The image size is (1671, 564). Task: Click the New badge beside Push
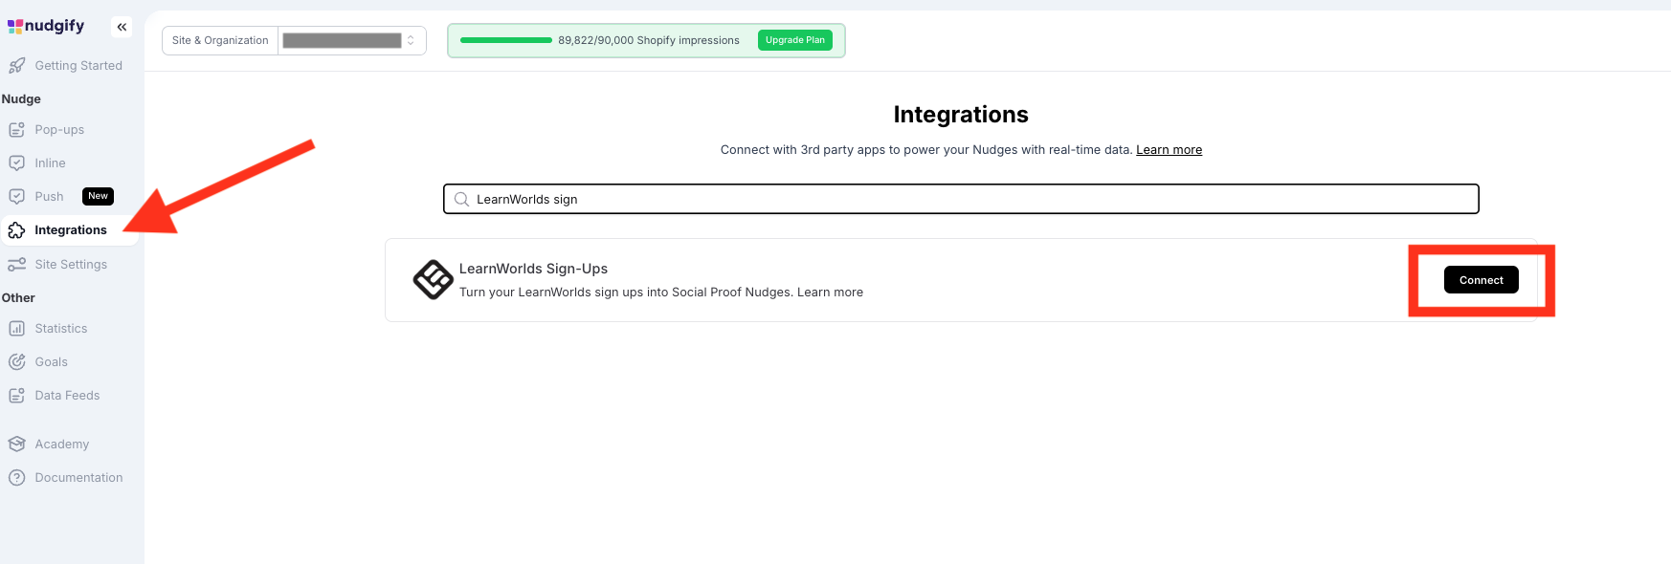click(98, 196)
